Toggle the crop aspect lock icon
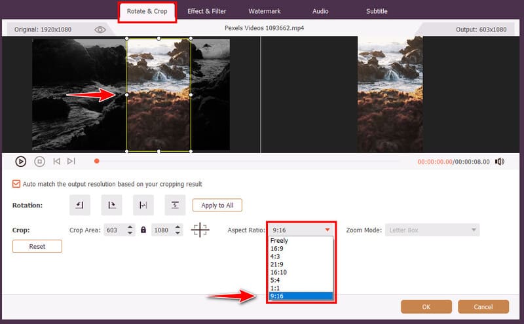 click(x=143, y=230)
